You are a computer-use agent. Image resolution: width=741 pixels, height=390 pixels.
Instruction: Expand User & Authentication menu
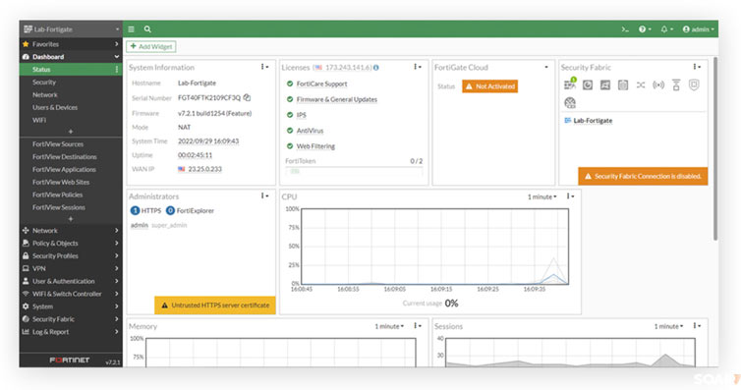[71, 281]
